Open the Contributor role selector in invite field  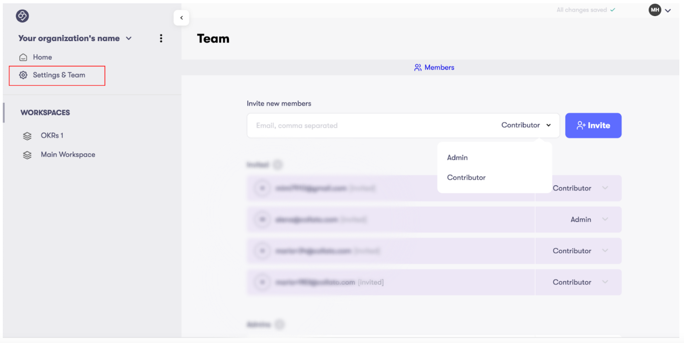point(526,125)
